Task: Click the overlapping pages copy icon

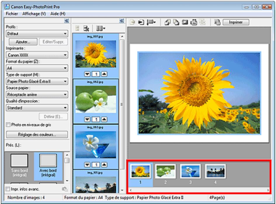Action: pyautogui.click(x=176, y=22)
